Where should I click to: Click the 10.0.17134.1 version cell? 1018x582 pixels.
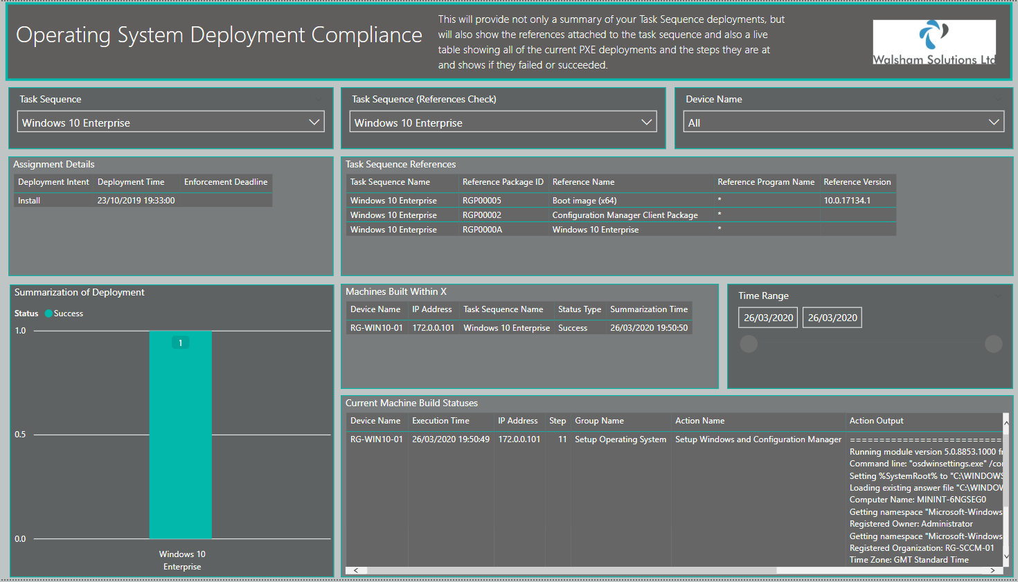[x=847, y=201]
